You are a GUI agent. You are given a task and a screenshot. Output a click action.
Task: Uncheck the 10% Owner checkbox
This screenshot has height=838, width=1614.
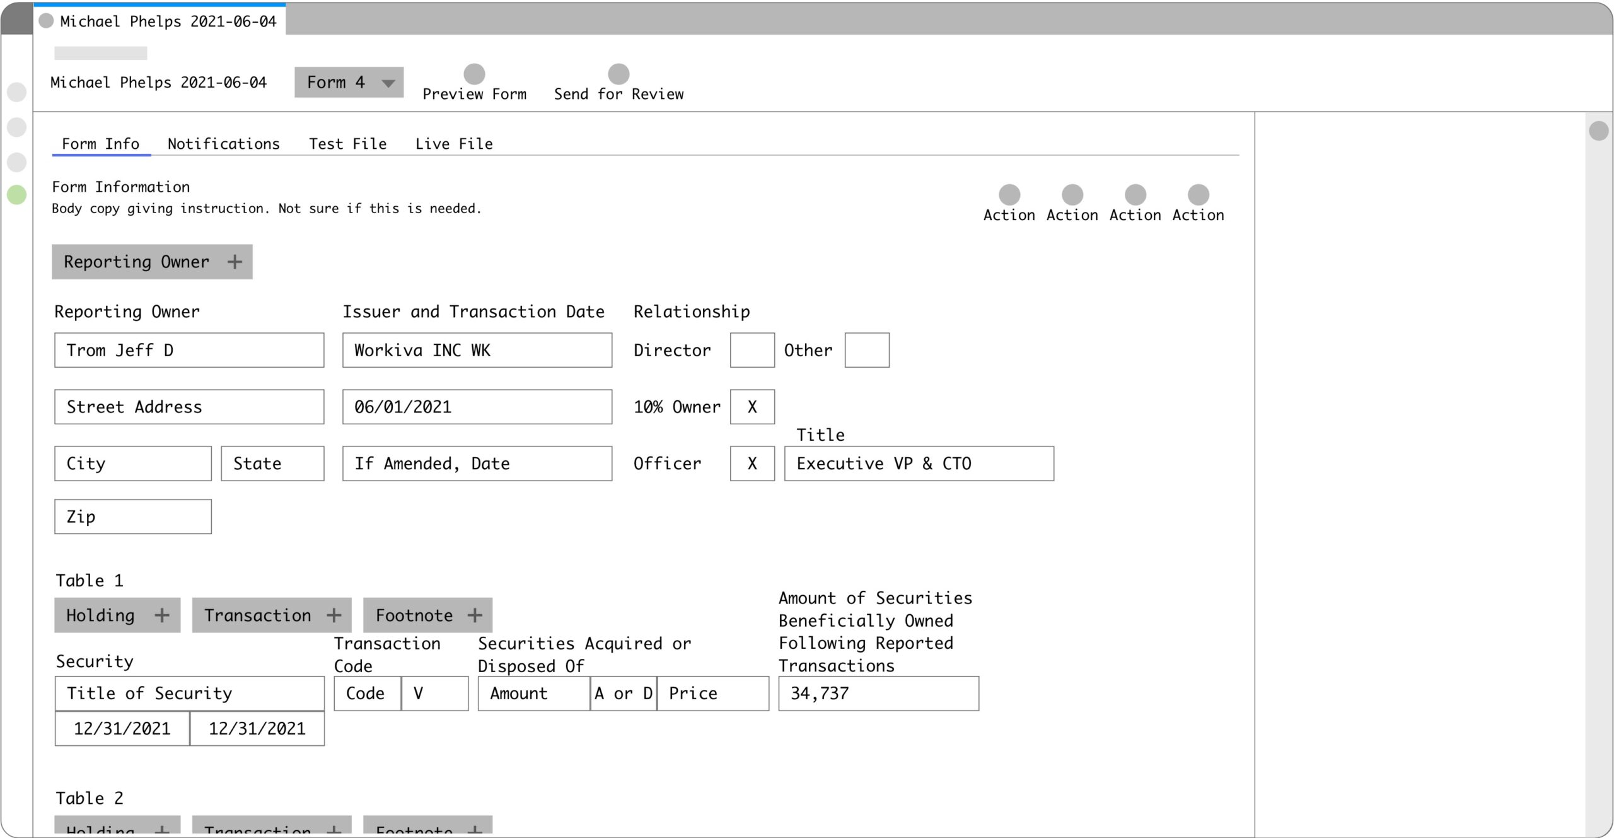coord(752,407)
